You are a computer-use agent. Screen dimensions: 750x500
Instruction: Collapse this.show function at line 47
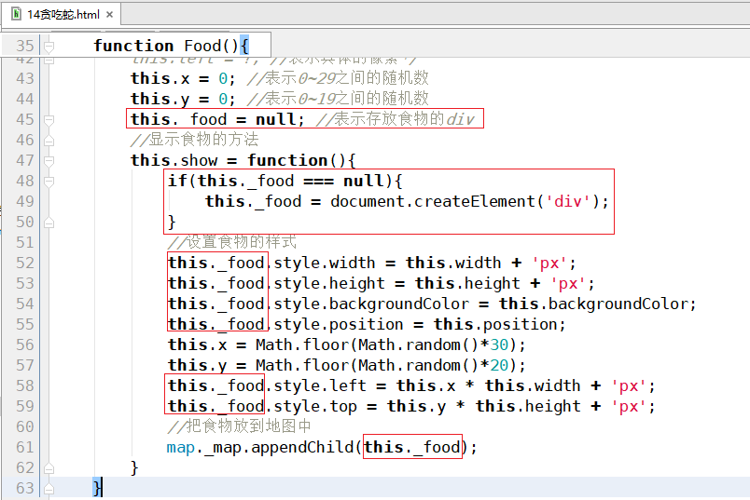pos(47,160)
